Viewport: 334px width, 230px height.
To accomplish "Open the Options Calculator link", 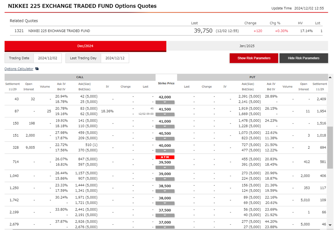I will 19,69.
